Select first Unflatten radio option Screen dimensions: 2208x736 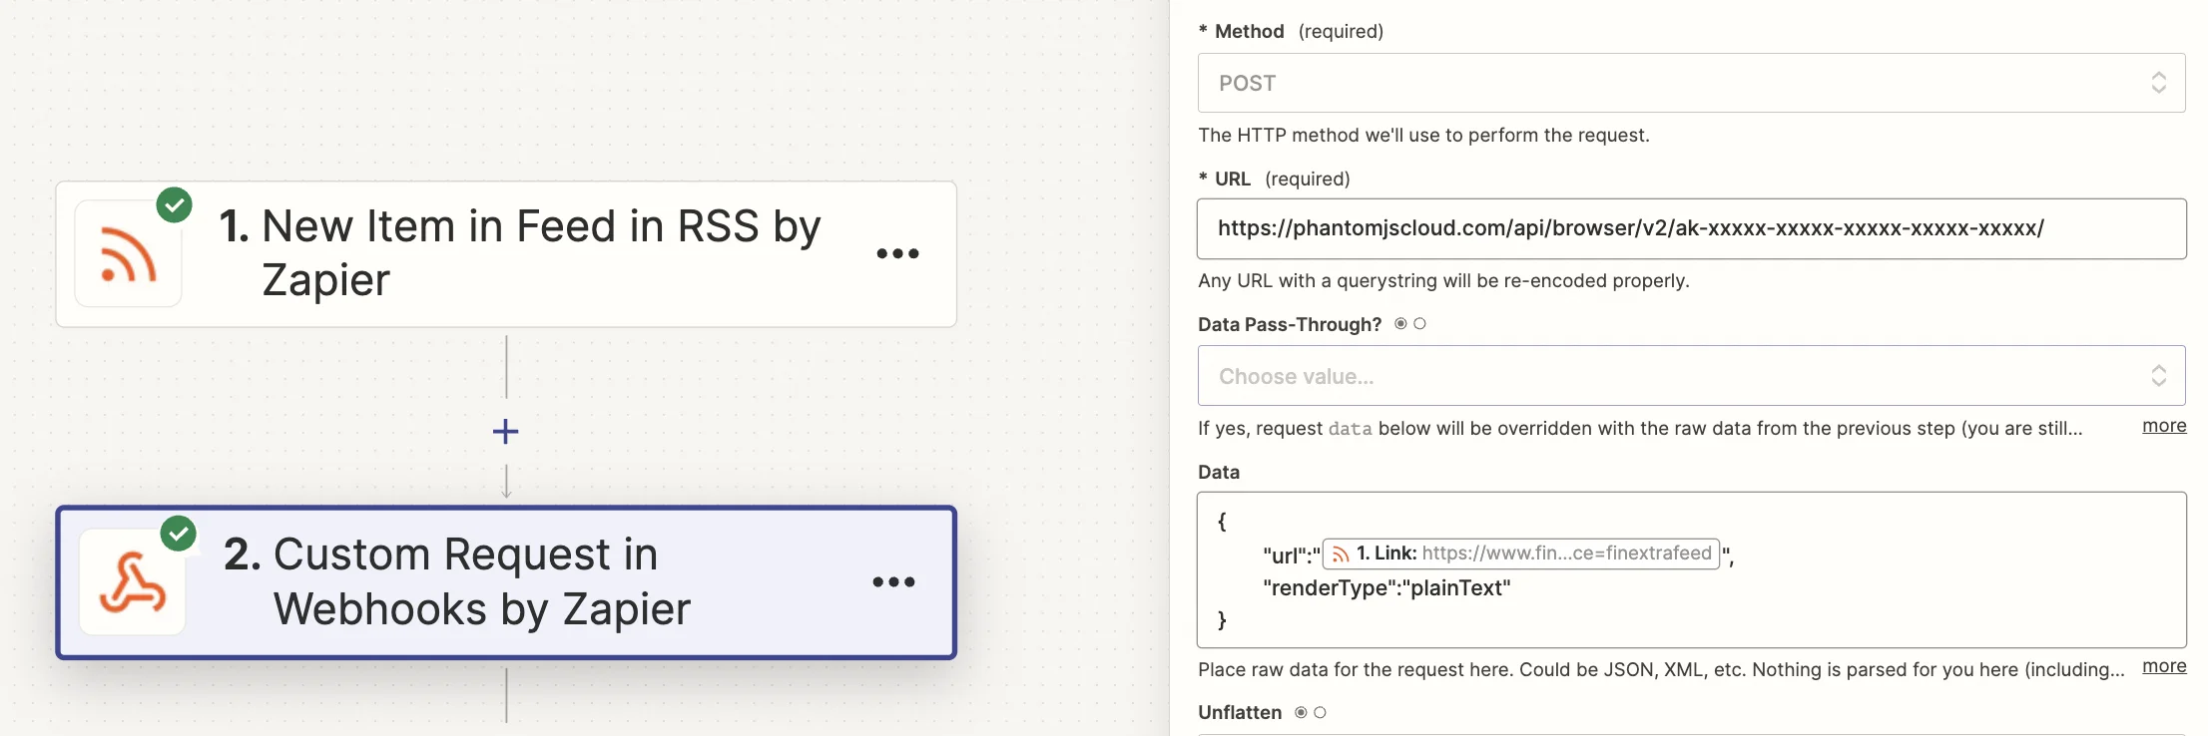click(x=1301, y=712)
